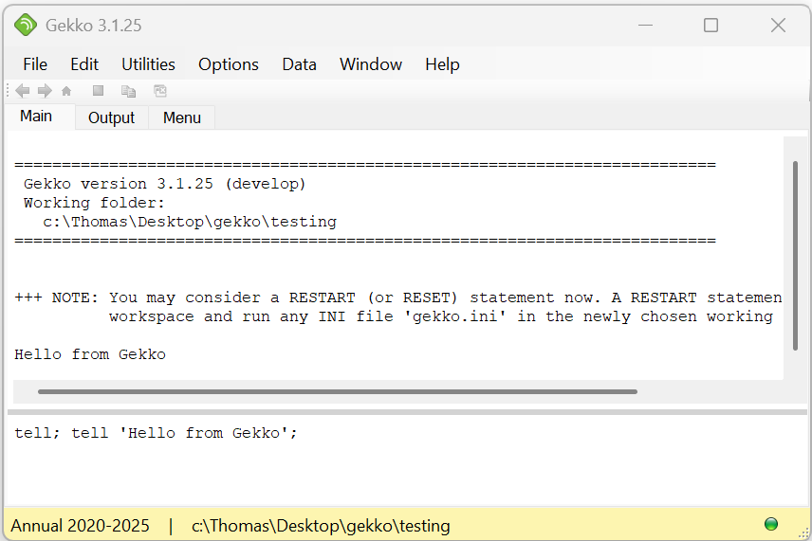Click the vertical scrollbar in output pane
812x541 pixels.
point(795,256)
